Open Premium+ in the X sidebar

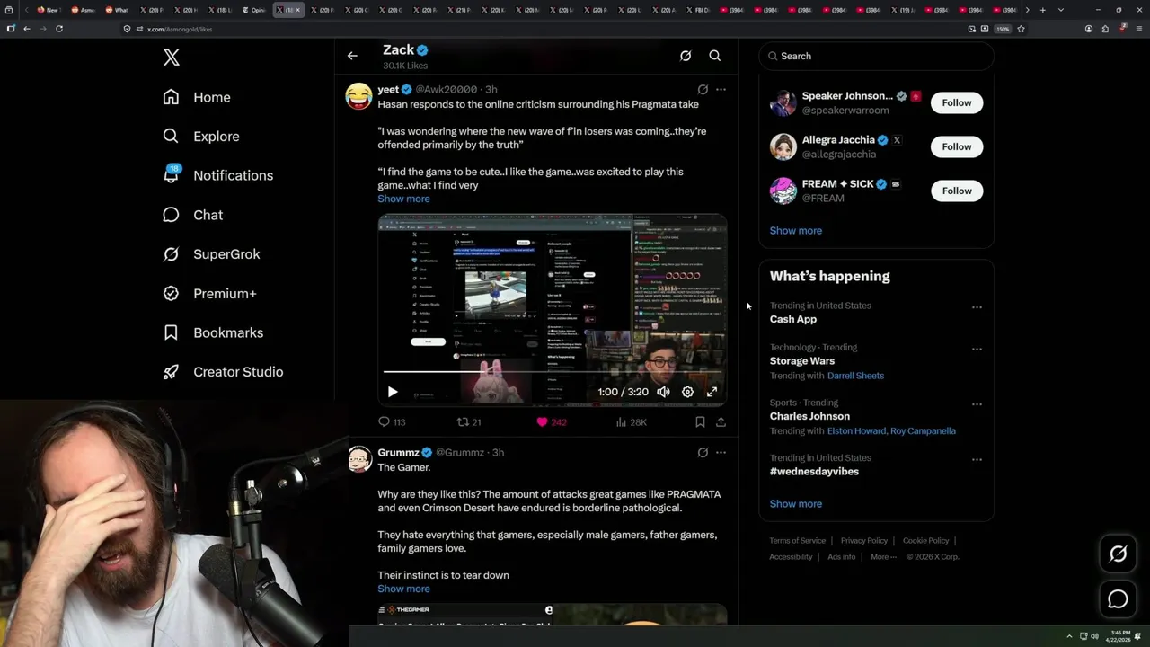click(210, 294)
